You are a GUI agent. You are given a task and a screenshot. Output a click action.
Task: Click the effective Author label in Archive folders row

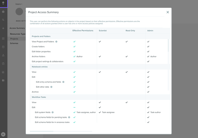[79, 57]
